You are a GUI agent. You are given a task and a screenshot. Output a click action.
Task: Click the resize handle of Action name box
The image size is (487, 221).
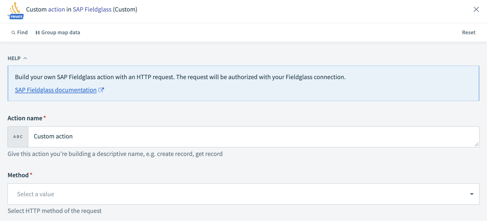[476, 144]
